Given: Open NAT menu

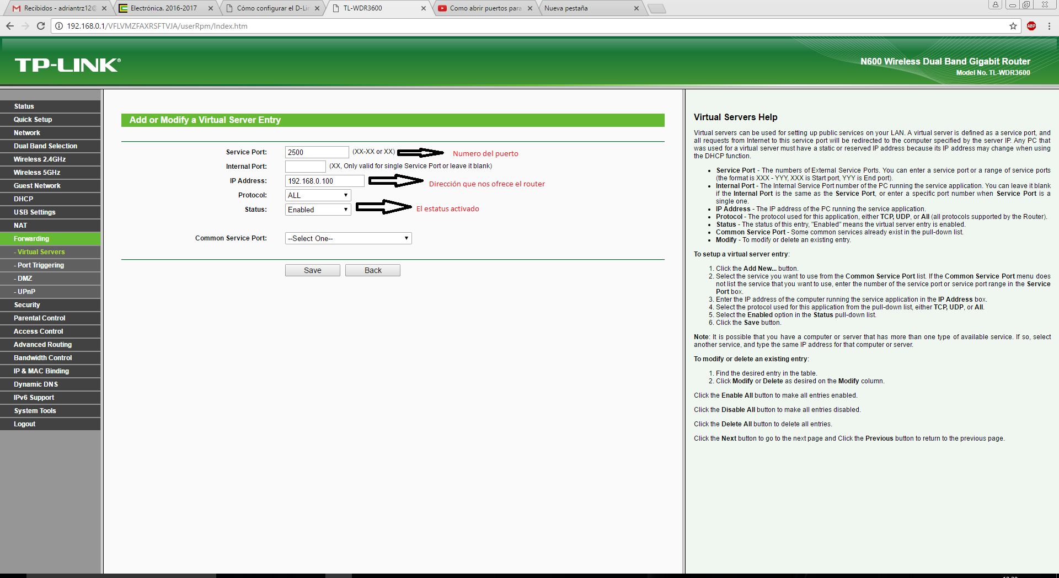Looking at the screenshot, I should point(50,226).
